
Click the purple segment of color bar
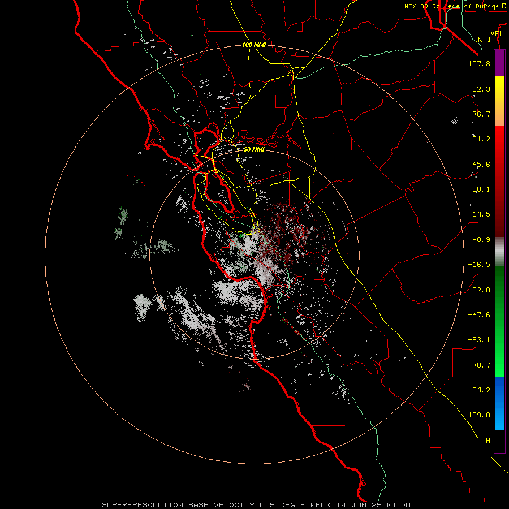[499, 63]
